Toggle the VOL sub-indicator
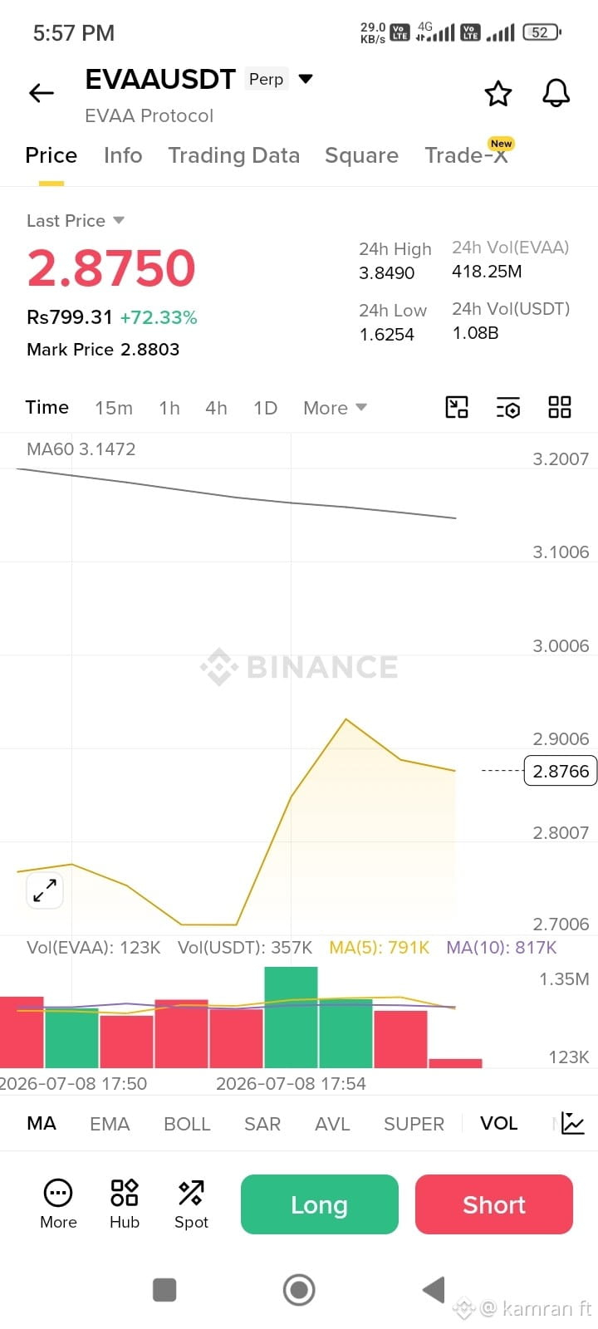The width and height of the screenshot is (598, 1329). (x=499, y=1123)
